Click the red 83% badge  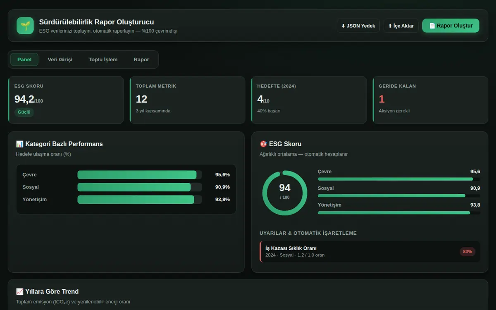click(467, 251)
